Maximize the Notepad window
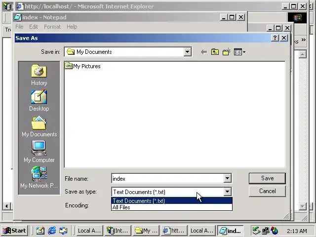The height and width of the screenshot is (237, 316). [232, 17]
